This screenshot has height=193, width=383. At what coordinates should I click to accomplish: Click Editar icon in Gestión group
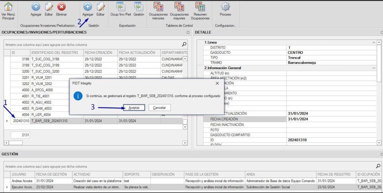point(100,6)
